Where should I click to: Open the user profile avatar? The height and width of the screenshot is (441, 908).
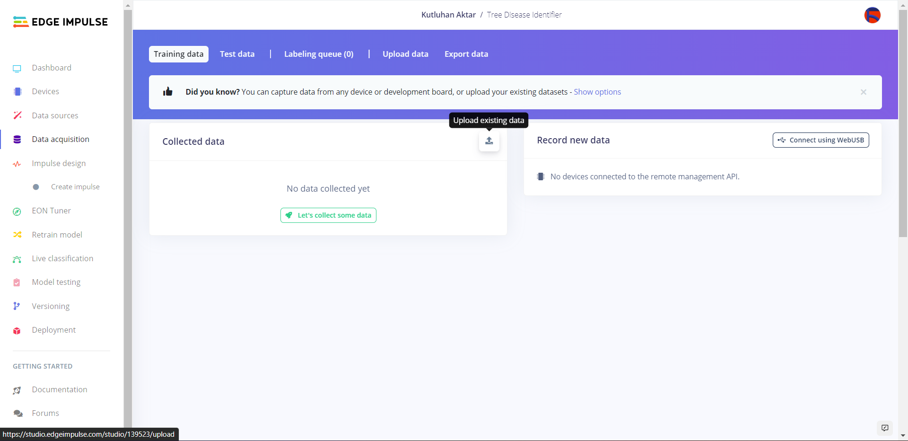point(872,15)
